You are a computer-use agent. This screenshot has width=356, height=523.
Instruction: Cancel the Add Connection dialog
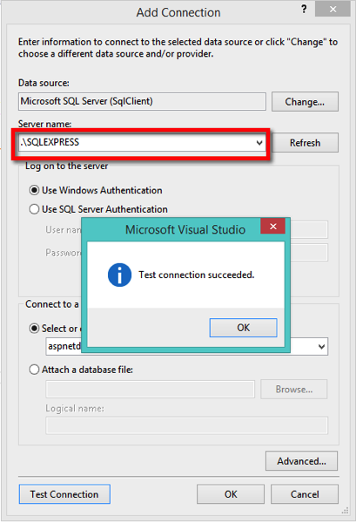click(x=305, y=494)
